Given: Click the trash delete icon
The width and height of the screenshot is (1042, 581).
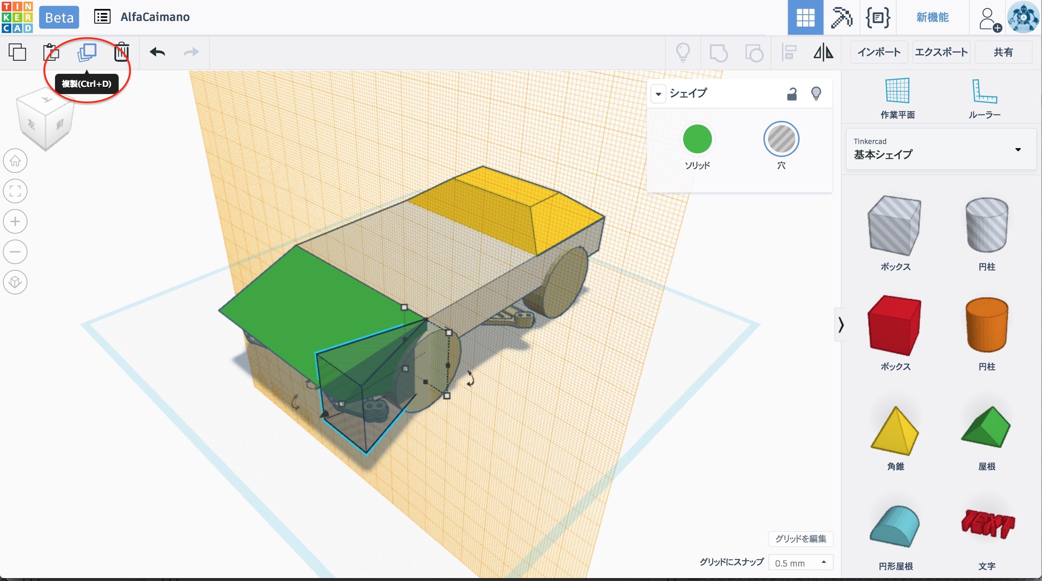Looking at the screenshot, I should (x=121, y=52).
